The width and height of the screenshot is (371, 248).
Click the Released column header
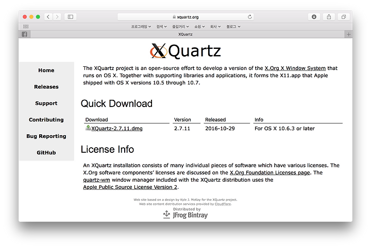[215, 120]
